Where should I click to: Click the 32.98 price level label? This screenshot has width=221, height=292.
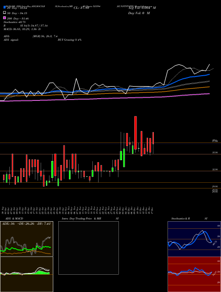click(x=215, y=169)
